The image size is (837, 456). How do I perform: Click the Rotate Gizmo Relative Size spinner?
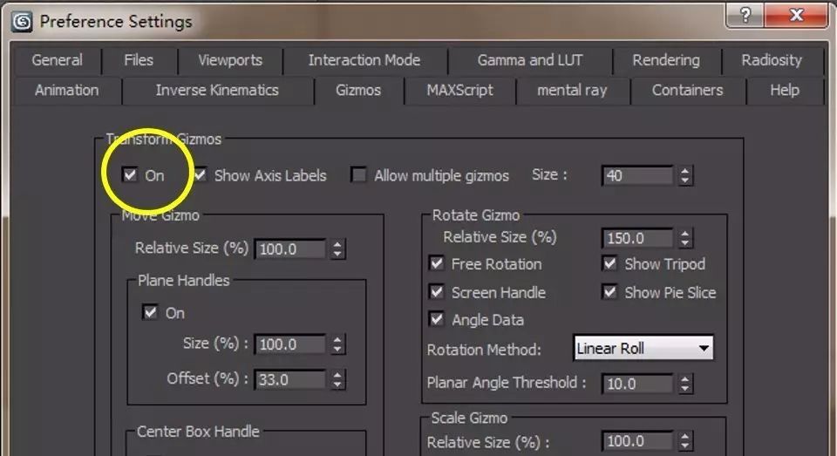pyautogui.click(x=685, y=238)
